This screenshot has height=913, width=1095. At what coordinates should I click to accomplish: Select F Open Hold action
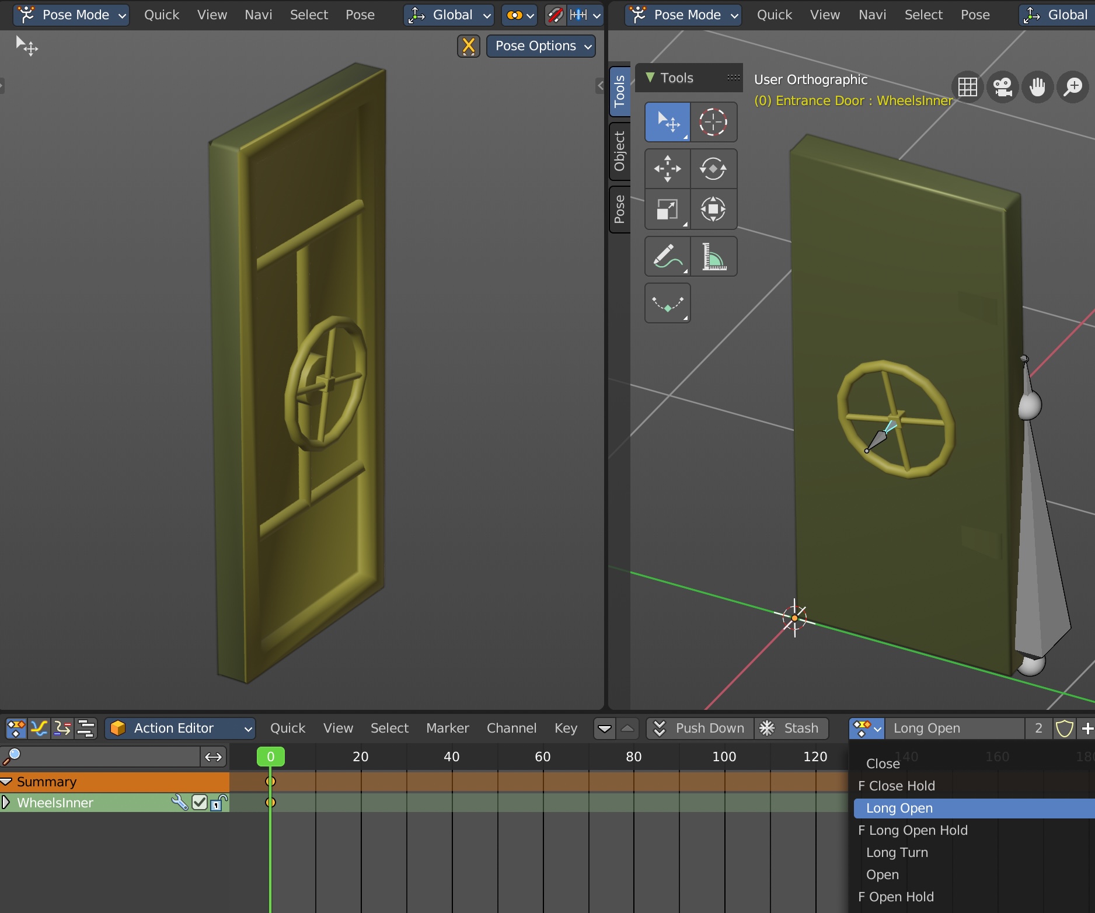coord(973,897)
